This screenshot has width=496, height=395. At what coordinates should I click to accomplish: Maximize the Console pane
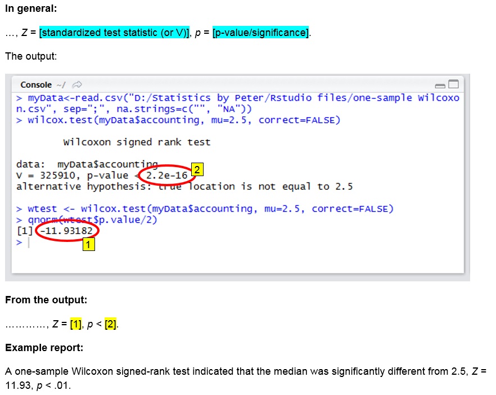coord(453,84)
